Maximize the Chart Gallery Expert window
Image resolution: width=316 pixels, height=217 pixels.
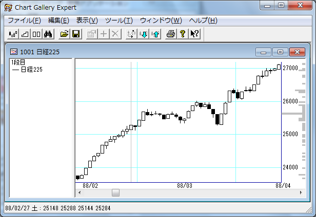coord(281,5)
